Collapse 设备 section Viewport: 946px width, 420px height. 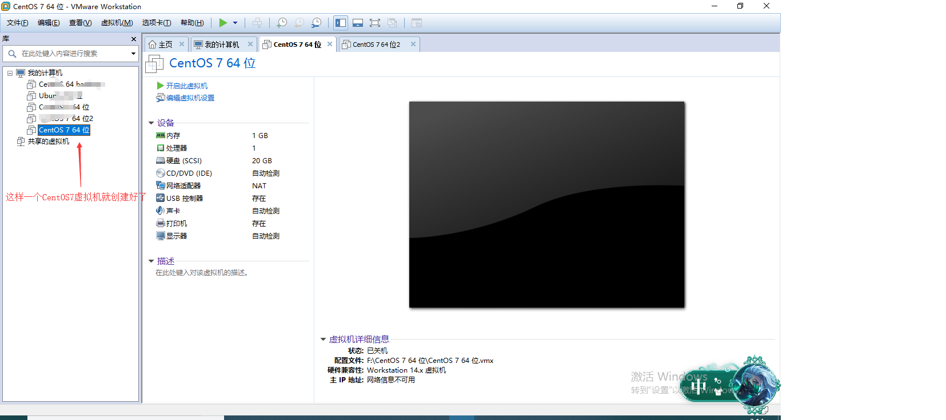[151, 123]
